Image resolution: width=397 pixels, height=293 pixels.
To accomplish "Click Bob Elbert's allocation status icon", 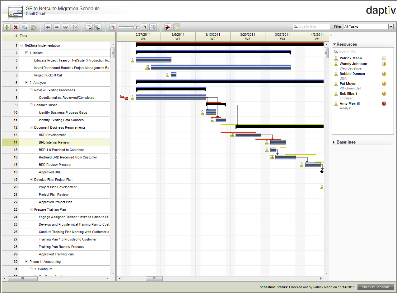I will [x=384, y=94].
